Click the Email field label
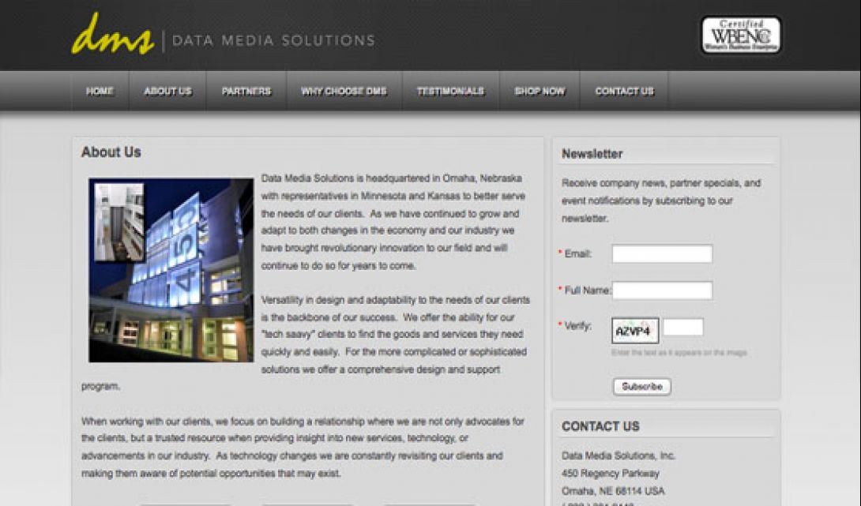 click(x=577, y=253)
